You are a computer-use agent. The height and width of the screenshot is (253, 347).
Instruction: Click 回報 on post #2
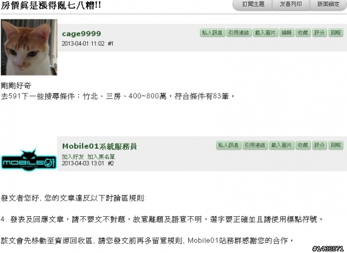click(336, 145)
